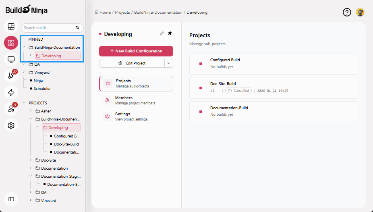Expand the Documentation project chevron

31,168
